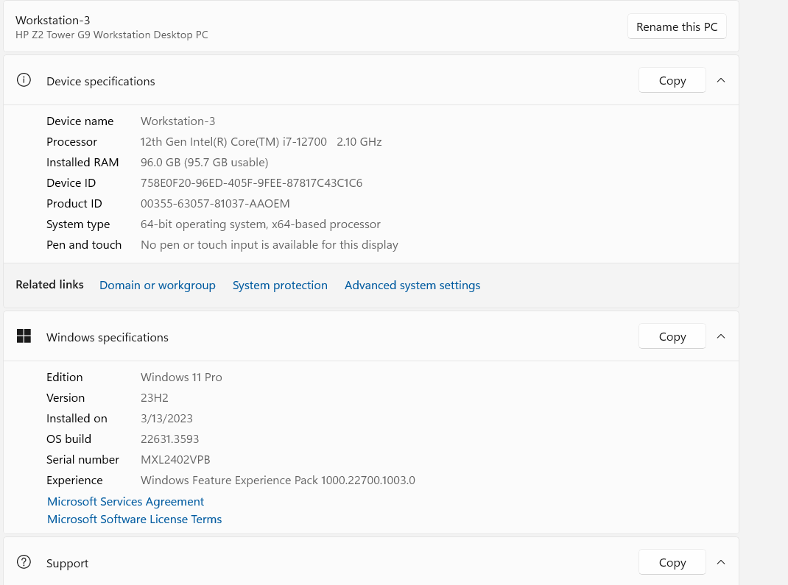Click the Device specifications info icon
Screen dimensions: 788x585
(x=24, y=80)
